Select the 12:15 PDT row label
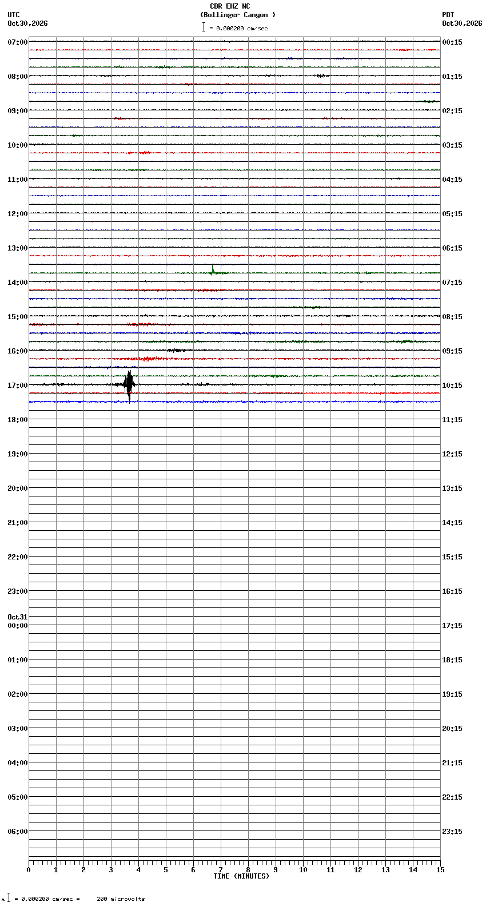486x906 pixels. pos(452,454)
